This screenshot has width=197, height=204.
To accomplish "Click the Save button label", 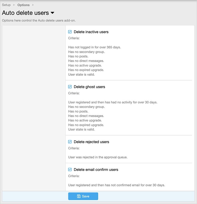I will 85,196.
